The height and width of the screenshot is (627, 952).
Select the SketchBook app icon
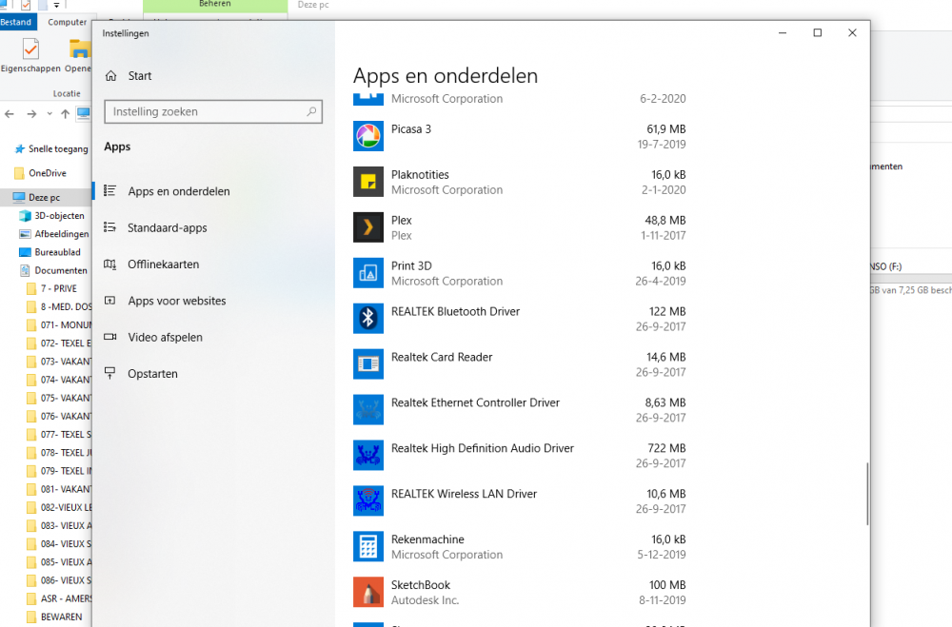367,593
